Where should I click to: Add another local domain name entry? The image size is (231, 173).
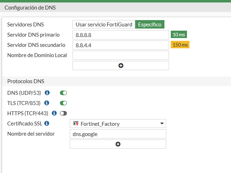[x=121, y=66]
